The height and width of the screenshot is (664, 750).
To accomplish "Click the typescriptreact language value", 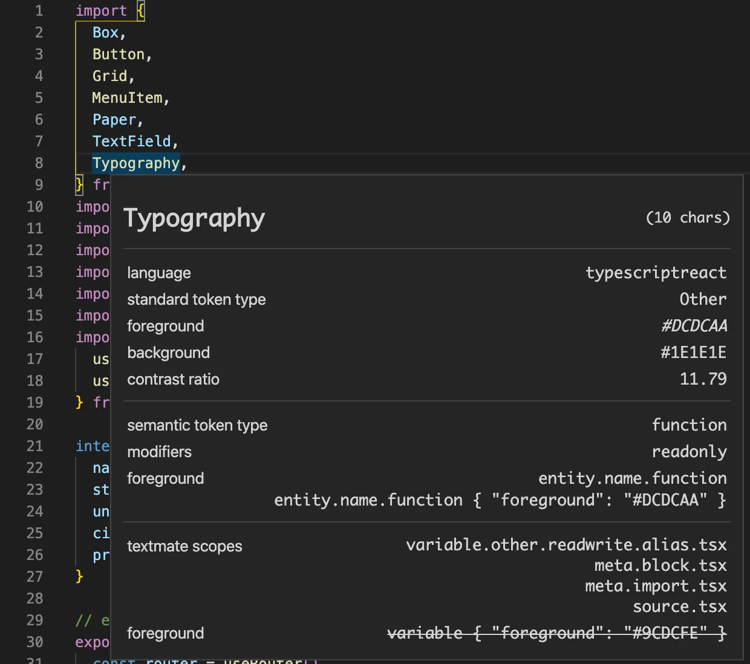I will [656, 273].
